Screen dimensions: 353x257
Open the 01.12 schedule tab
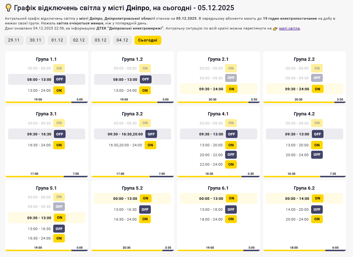pyautogui.click(x=57, y=40)
